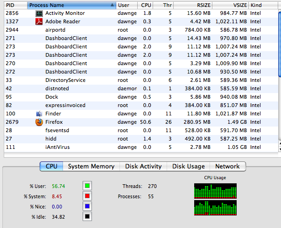This screenshot has width=281, height=228.
Task: Select DashboardClient with PID 271
Action: click(141, 39)
